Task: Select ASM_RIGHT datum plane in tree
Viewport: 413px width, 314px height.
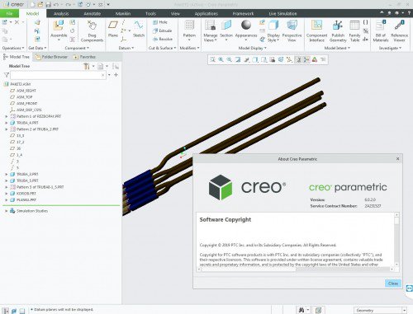Action: (x=26, y=91)
